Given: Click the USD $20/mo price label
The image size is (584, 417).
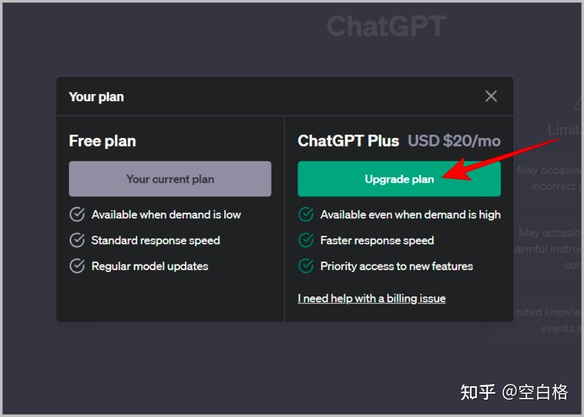Looking at the screenshot, I should pos(454,141).
